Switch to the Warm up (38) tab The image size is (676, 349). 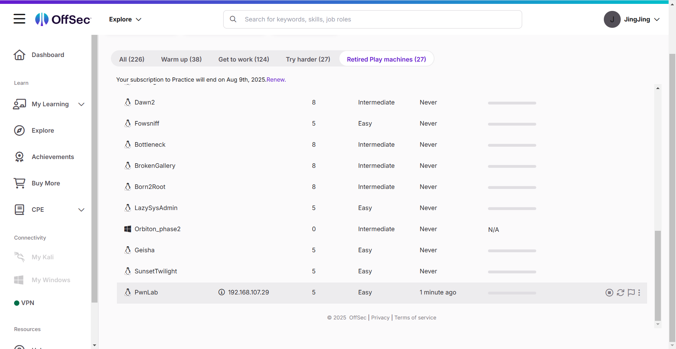[x=181, y=59]
